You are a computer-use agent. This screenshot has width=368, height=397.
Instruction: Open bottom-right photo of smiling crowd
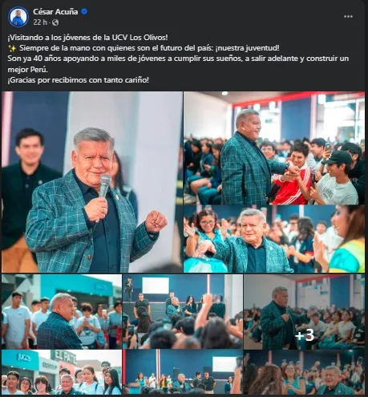[305, 372]
